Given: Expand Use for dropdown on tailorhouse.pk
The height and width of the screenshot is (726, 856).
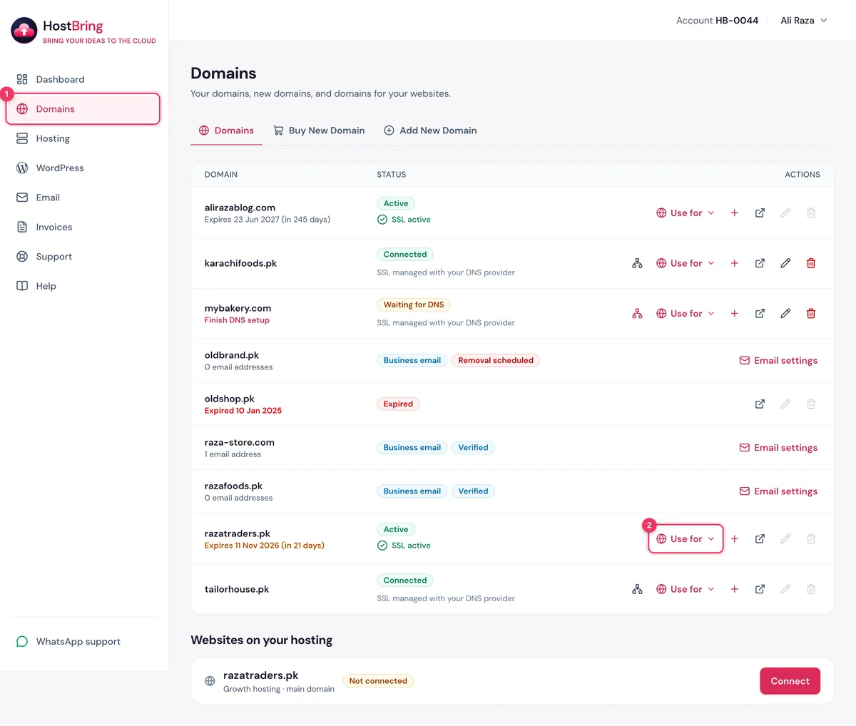Looking at the screenshot, I should coord(686,589).
